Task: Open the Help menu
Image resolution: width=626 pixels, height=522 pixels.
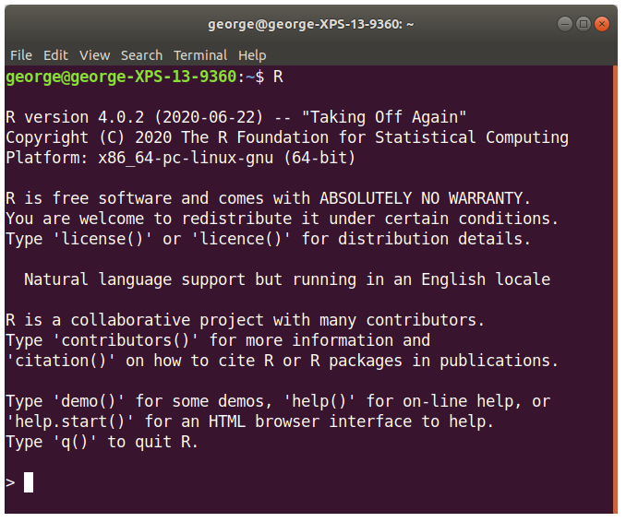Action: [x=252, y=55]
